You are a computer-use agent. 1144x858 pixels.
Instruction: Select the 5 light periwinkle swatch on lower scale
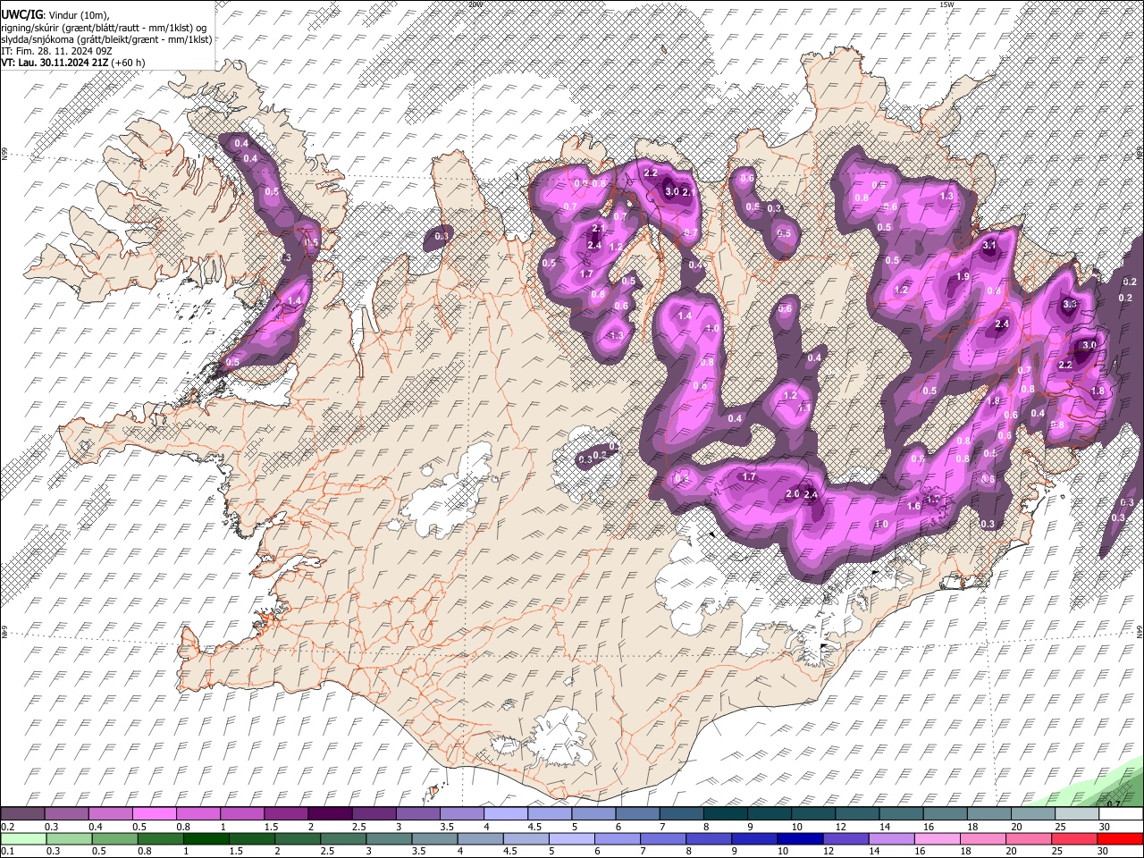tap(572, 839)
